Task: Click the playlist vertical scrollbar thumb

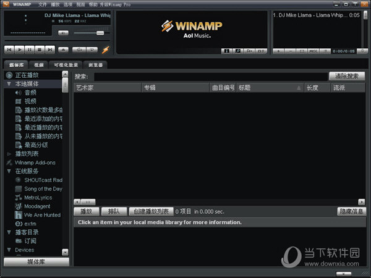Action: [x=365, y=15]
